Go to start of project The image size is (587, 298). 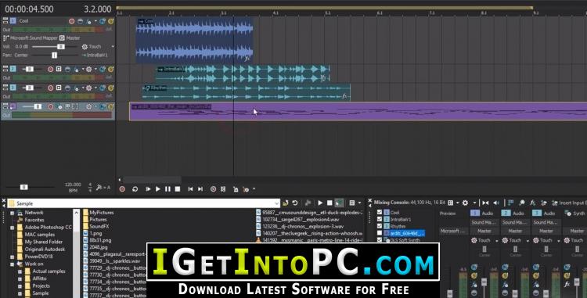tap(190, 189)
